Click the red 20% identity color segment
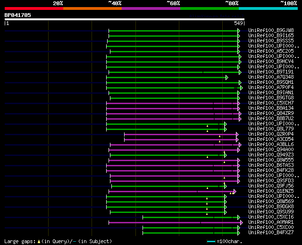 34,8
